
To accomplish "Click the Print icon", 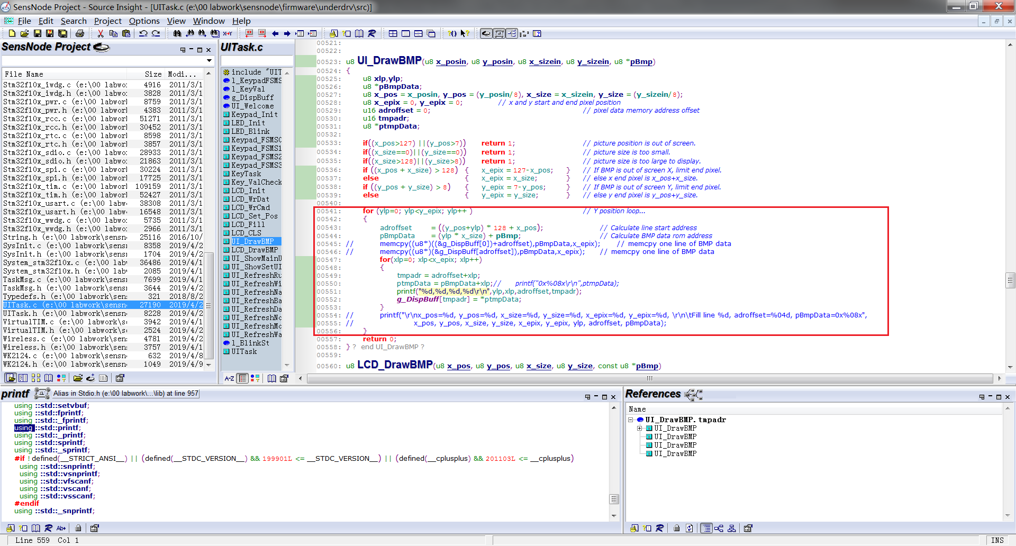I will click(x=80, y=33).
